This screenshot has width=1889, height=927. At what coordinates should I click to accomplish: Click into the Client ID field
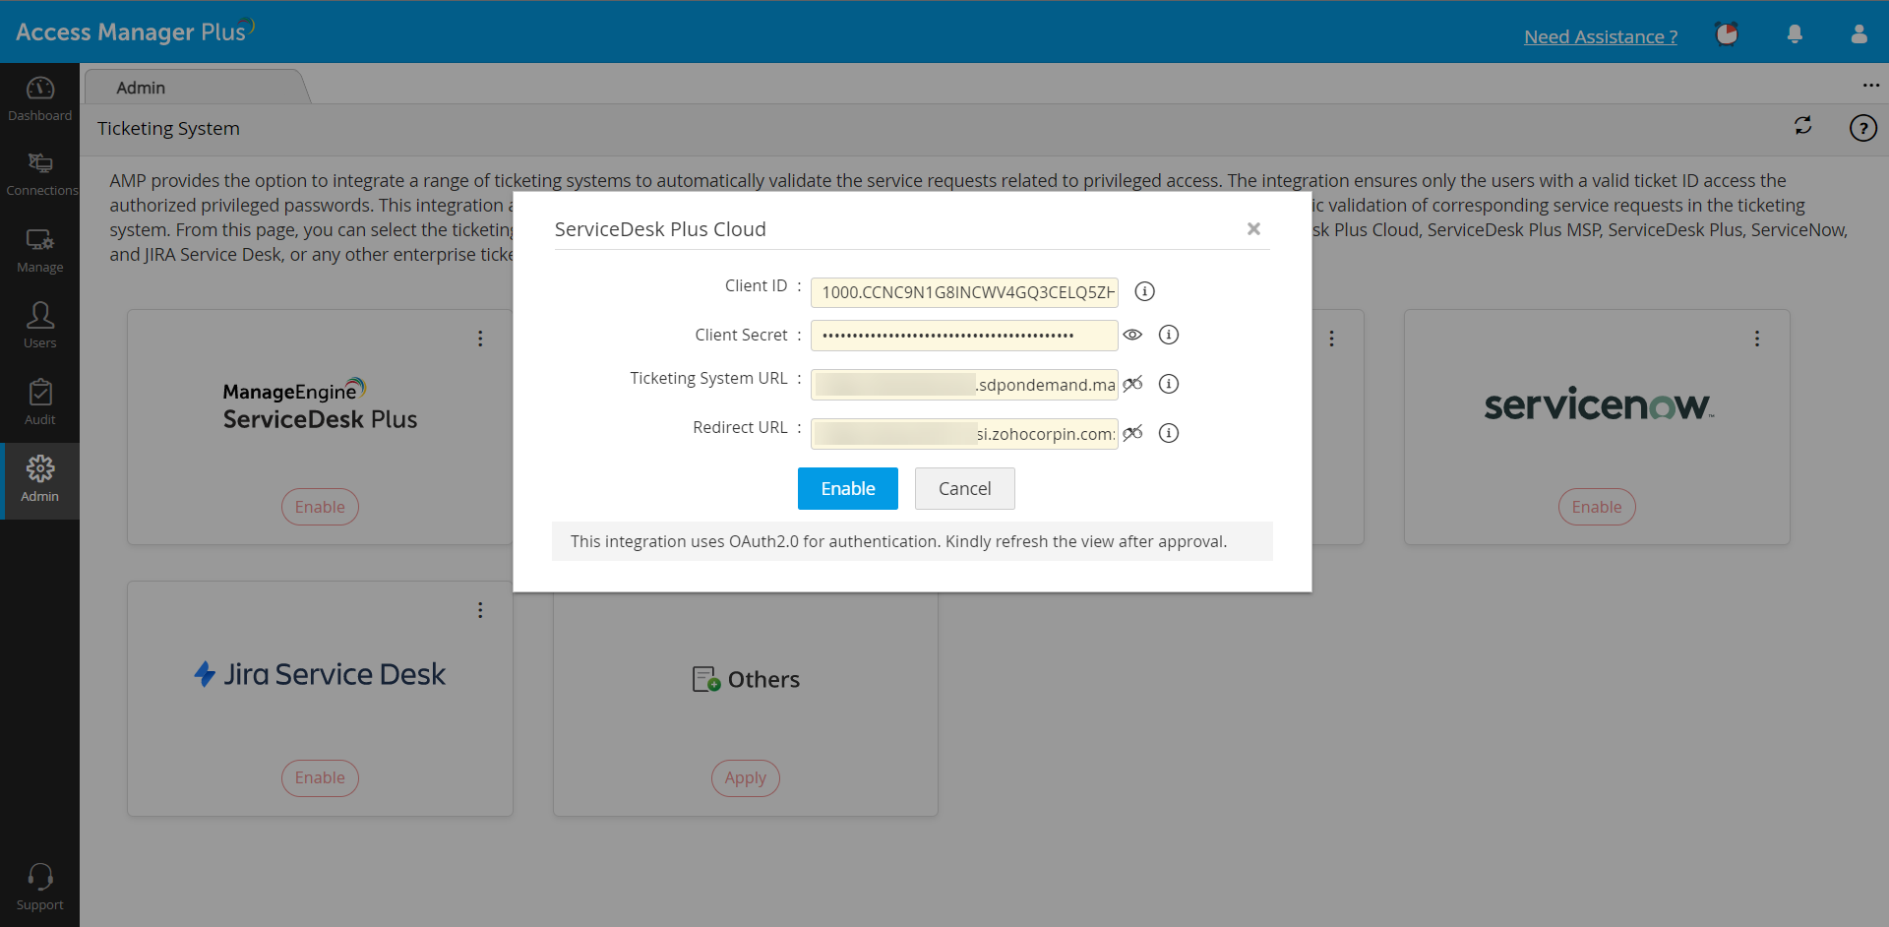click(x=964, y=292)
